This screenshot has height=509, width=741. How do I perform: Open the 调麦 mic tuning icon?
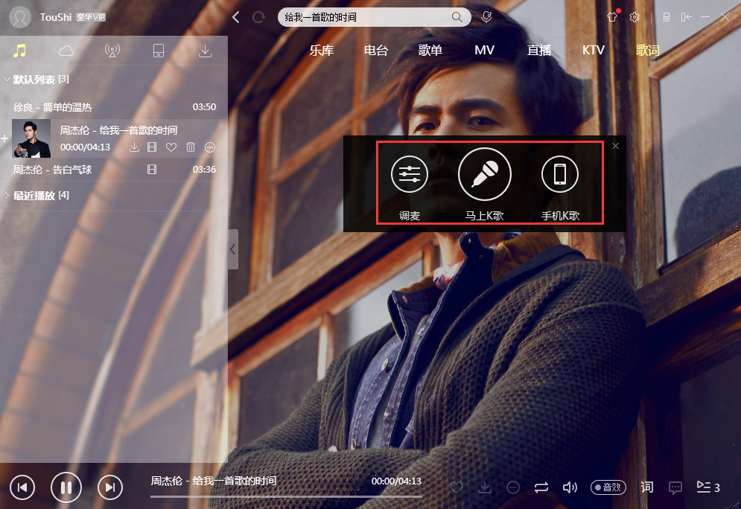(410, 175)
